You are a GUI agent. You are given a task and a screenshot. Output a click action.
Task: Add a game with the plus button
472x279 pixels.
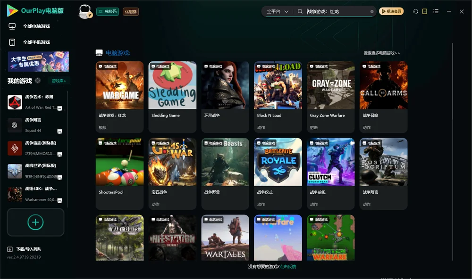[x=35, y=222]
